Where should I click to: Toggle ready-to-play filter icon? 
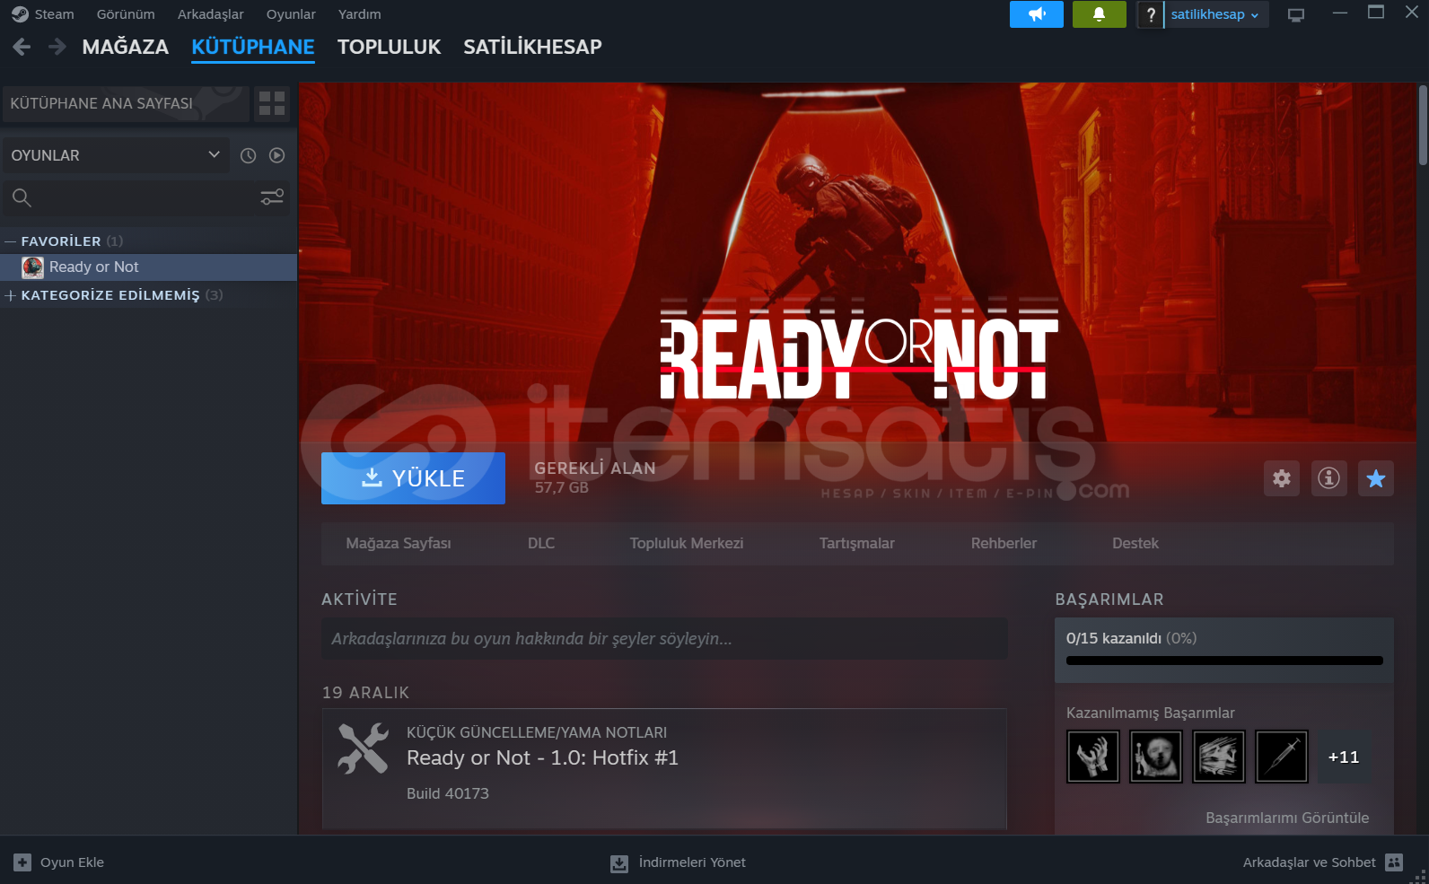click(x=277, y=155)
